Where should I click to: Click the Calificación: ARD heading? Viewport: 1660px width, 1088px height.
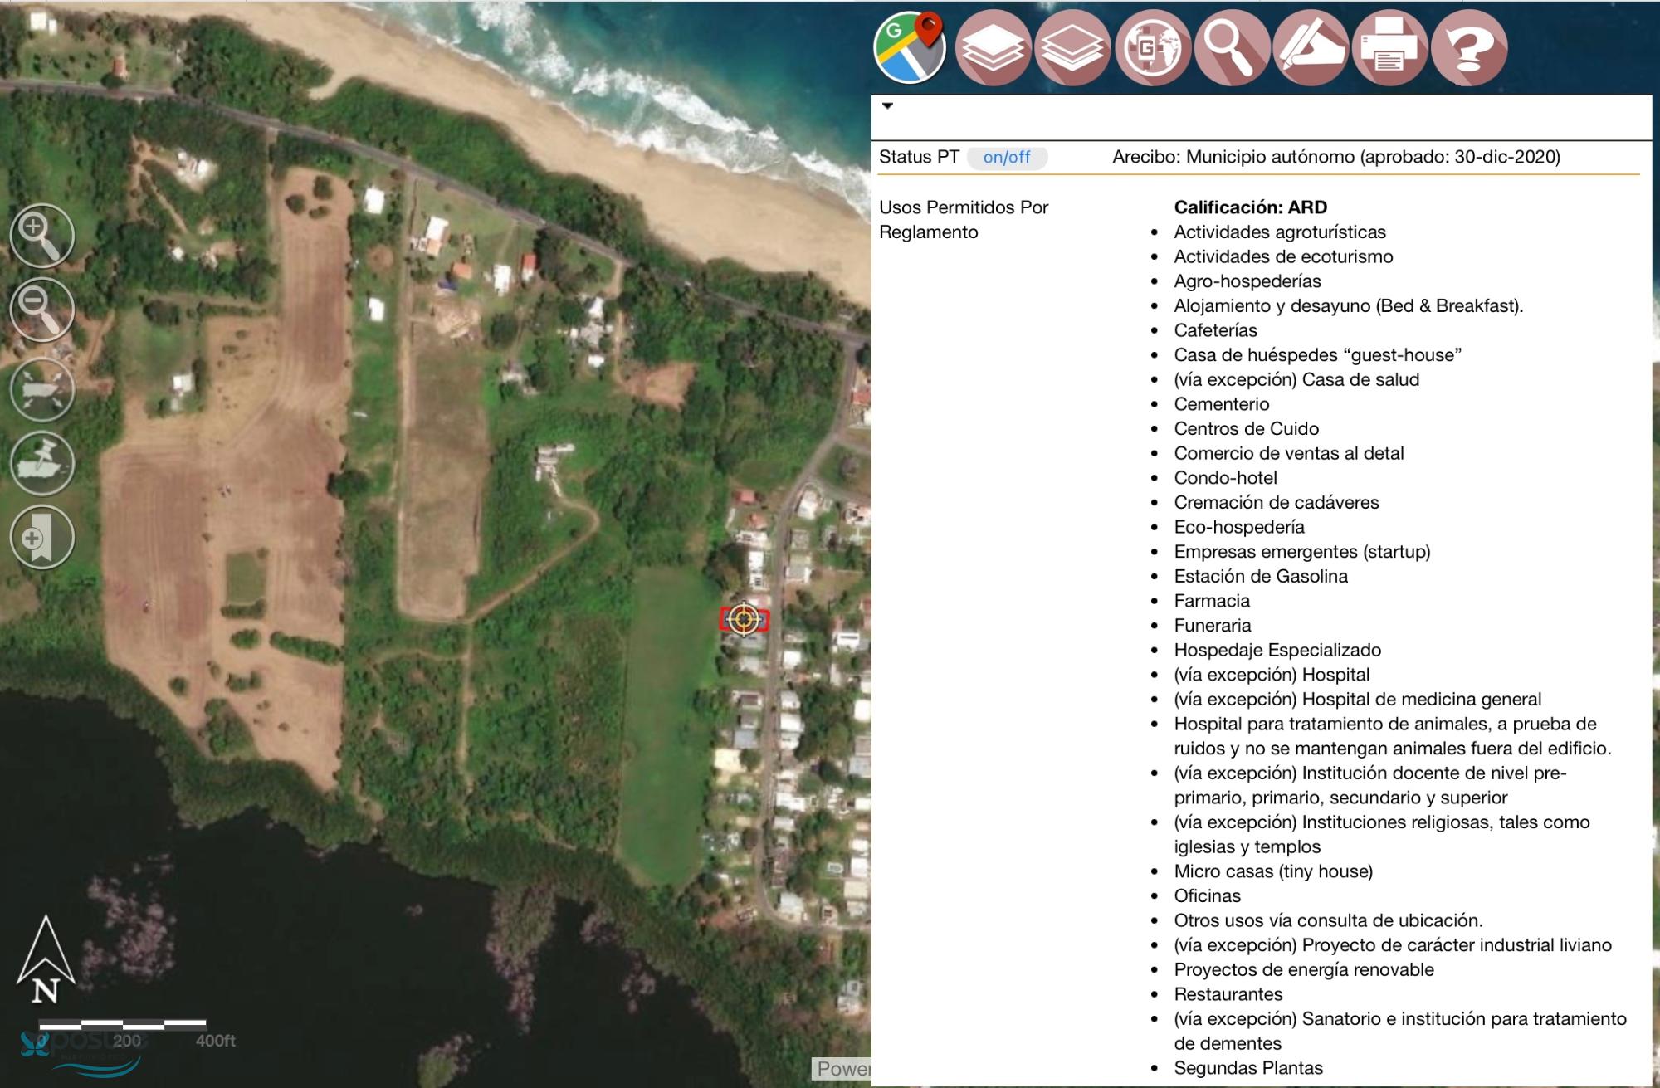pyautogui.click(x=1250, y=207)
